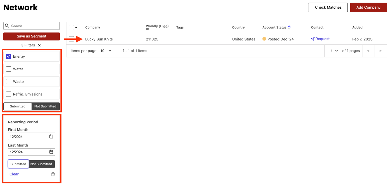Click the Reporting Period help question mark icon
Screen dimensions: 391x187
pyautogui.click(x=53, y=174)
